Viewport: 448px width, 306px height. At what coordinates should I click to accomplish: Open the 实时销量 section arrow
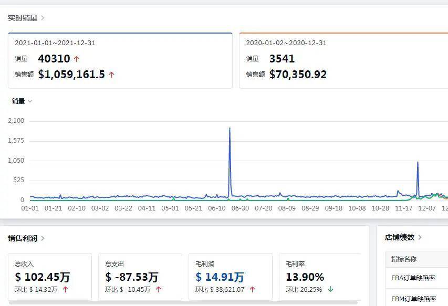pos(43,18)
